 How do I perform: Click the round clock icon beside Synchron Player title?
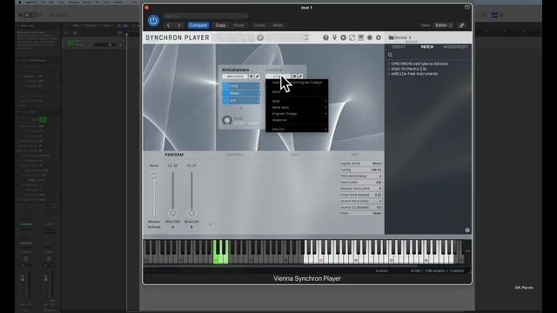pyautogui.click(x=260, y=37)
